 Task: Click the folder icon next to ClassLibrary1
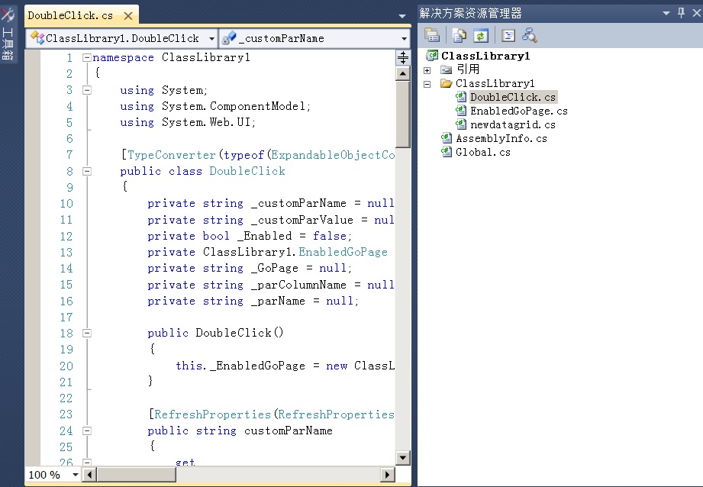449,83
